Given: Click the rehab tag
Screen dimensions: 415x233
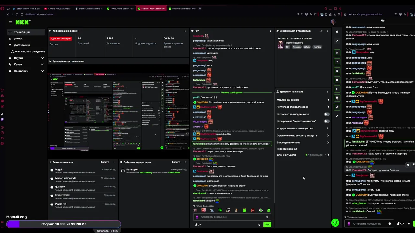Looking at the screenshot, I should pyautogui.click(x=307, y=47).
